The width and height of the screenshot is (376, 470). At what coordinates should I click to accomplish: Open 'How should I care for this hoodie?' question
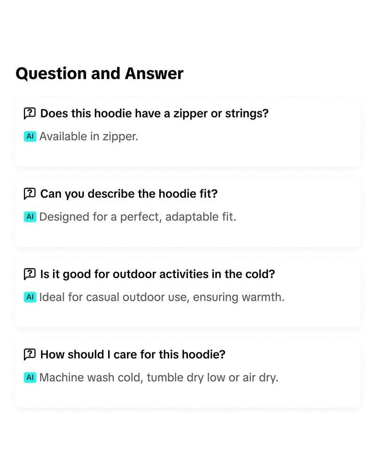pyautogui.click(x=133, y=354)
